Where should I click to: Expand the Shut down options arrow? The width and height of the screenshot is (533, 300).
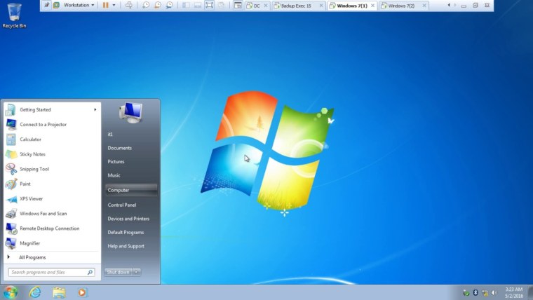point(137,272)
